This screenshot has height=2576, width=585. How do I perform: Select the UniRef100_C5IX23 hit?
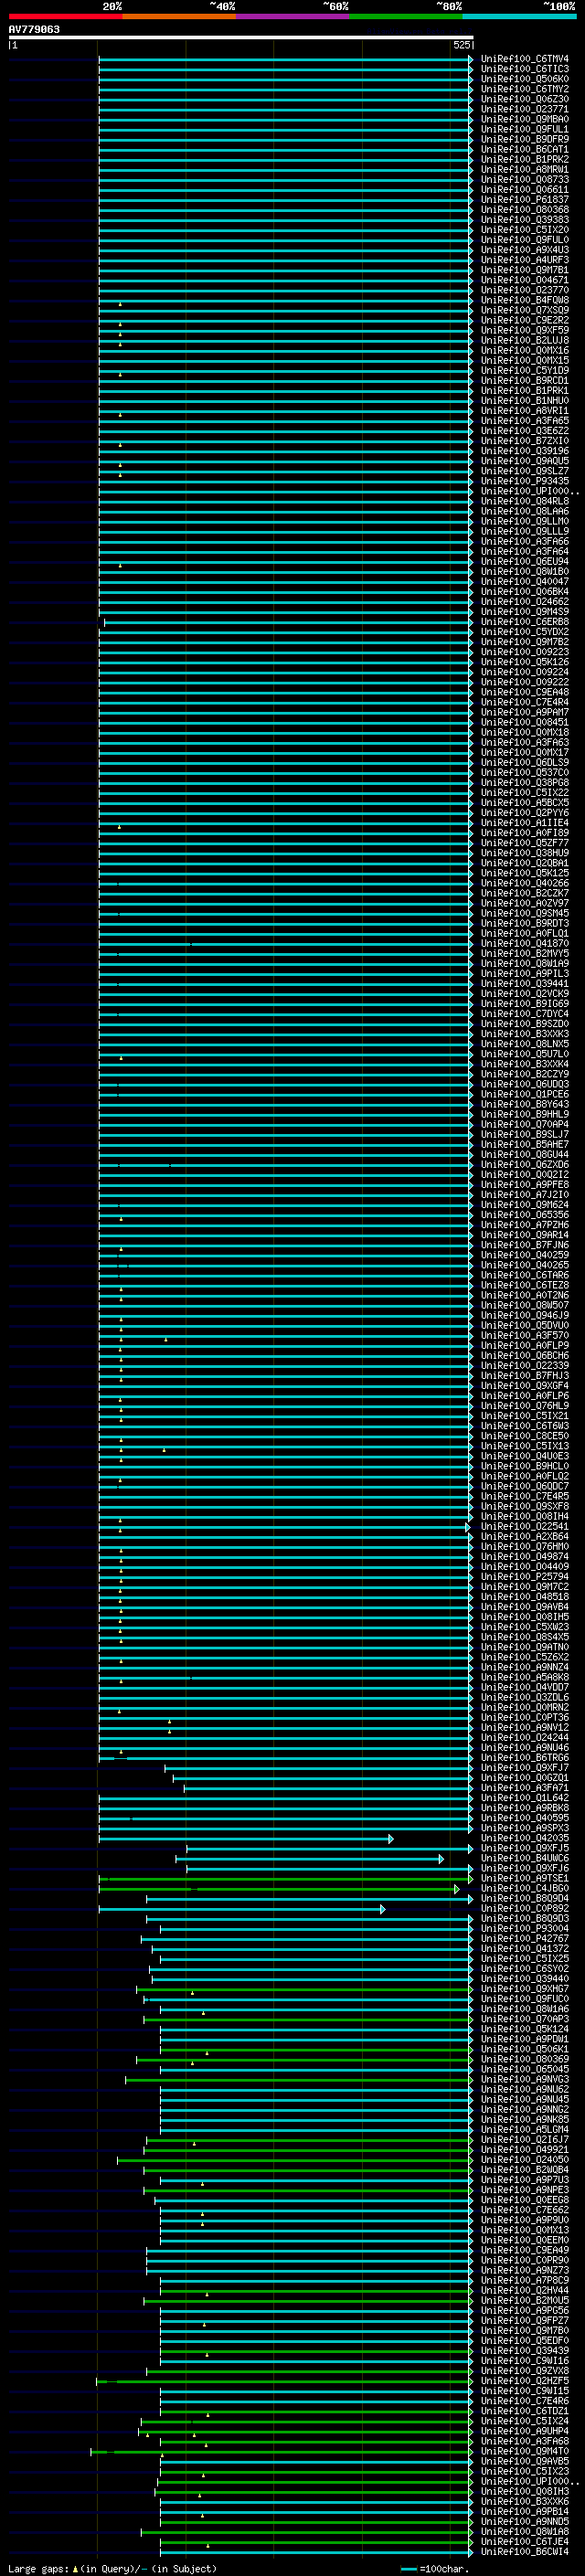[x=525, y=2471]
